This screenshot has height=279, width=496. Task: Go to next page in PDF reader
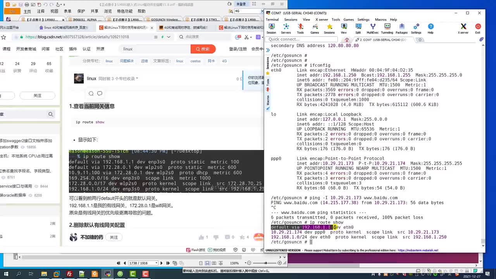coord(162,263)
